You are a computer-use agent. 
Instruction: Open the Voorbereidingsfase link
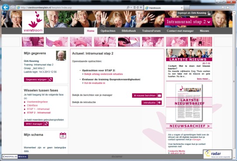point(37,102)
